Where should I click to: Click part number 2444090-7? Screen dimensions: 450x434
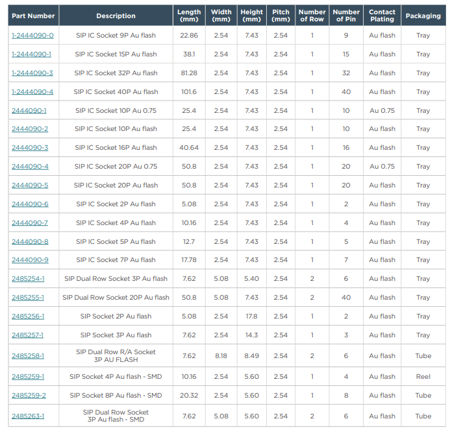[x=30, y=223]
